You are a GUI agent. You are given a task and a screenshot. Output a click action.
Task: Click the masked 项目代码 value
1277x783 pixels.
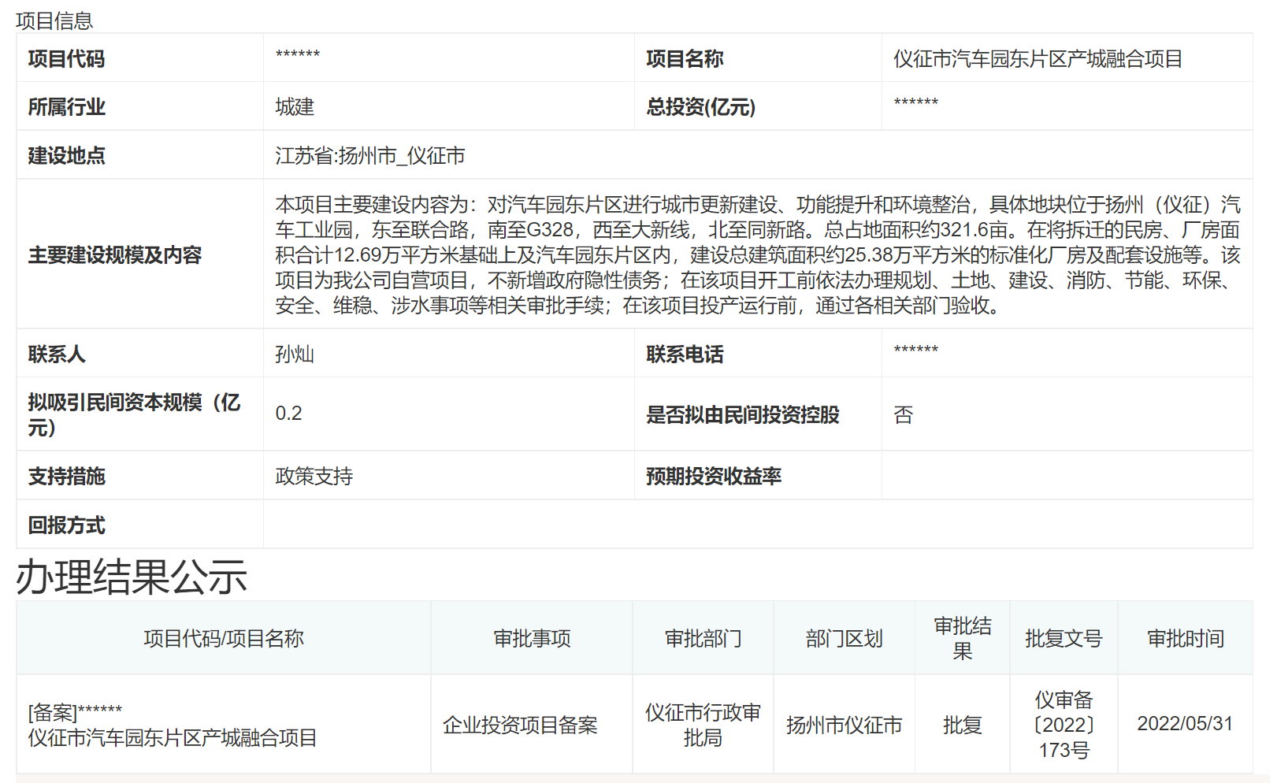point(298,55)
